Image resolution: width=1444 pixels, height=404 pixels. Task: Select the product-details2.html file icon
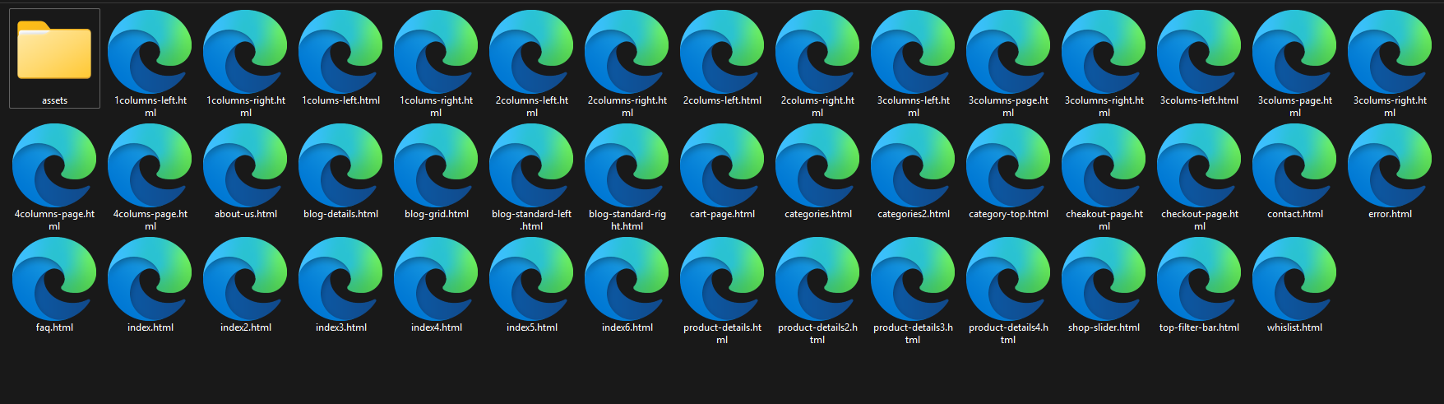pos(817,279)
